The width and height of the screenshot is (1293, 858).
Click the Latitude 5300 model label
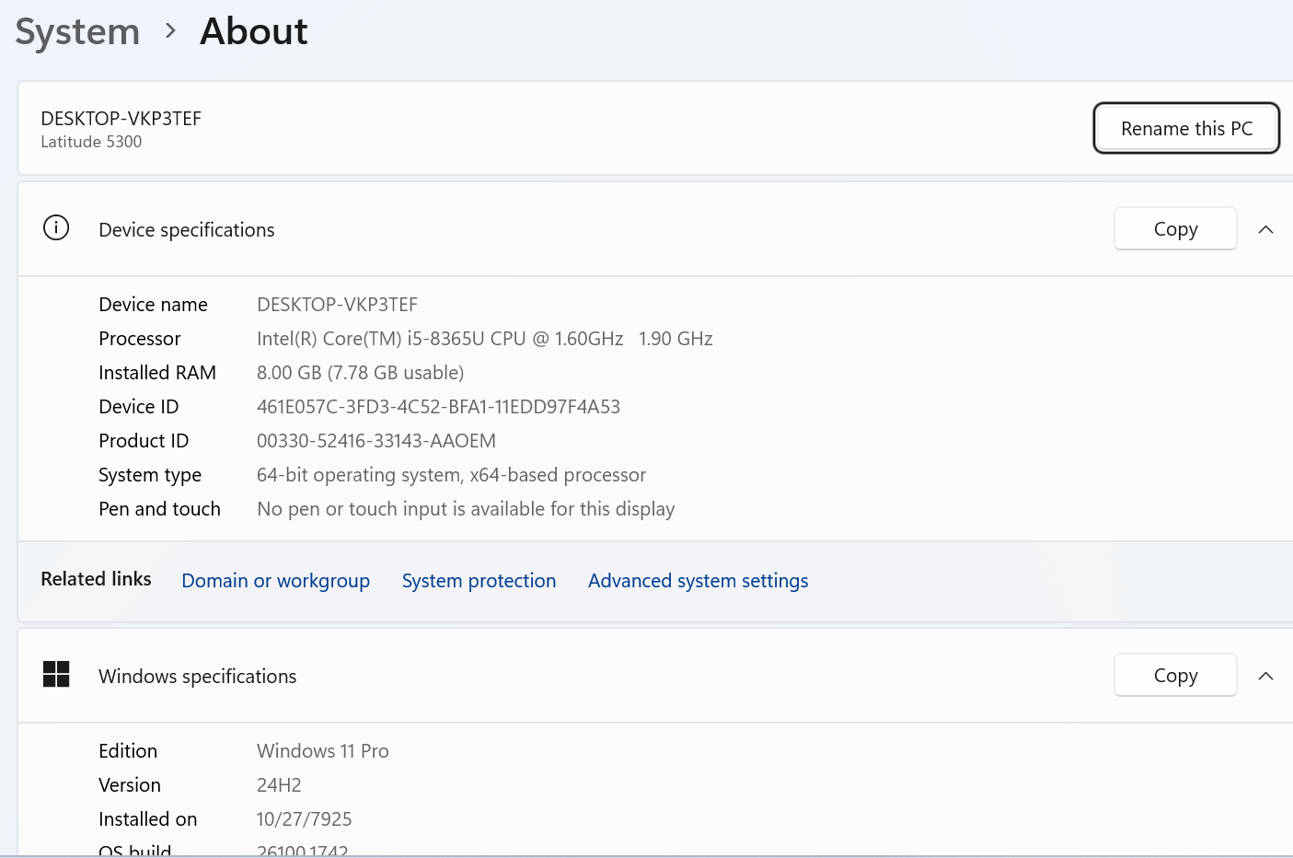click(x=91, y=142)
